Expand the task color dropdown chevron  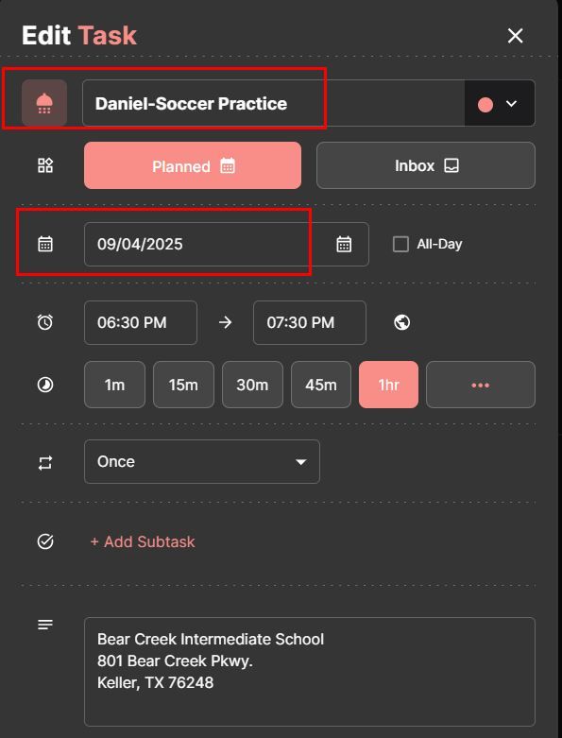[511, 104]
